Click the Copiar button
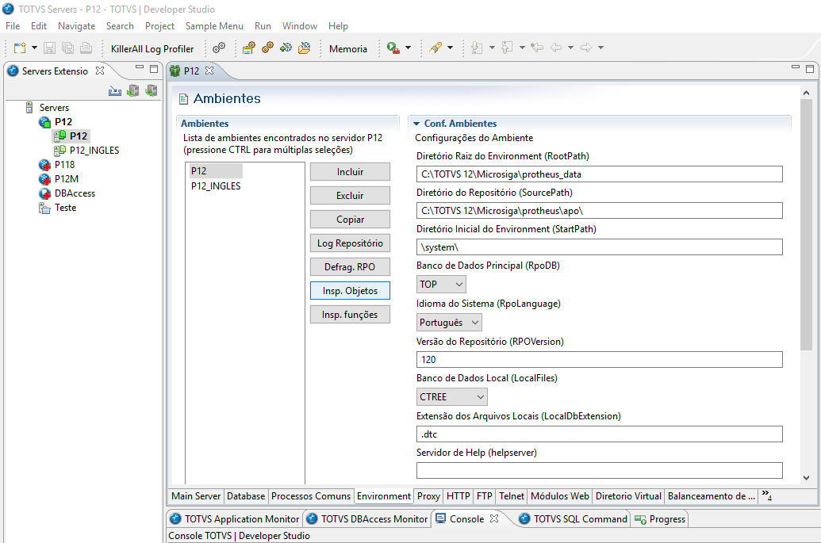Screen dimensions: 821x543 350,220
